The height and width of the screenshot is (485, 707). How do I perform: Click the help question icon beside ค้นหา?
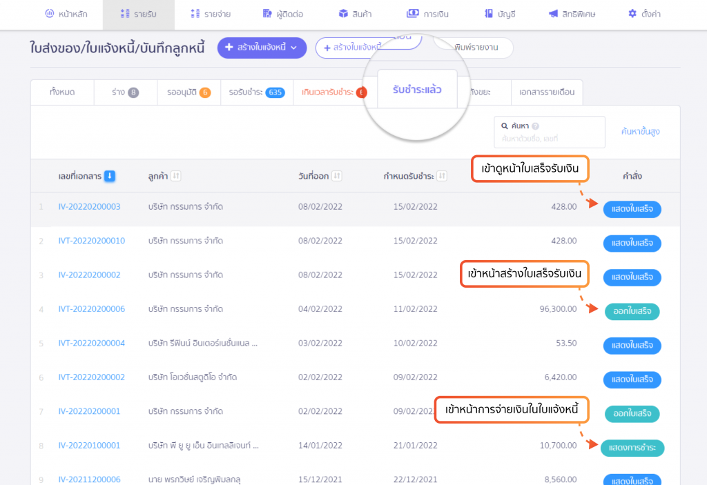click(535, 126)
